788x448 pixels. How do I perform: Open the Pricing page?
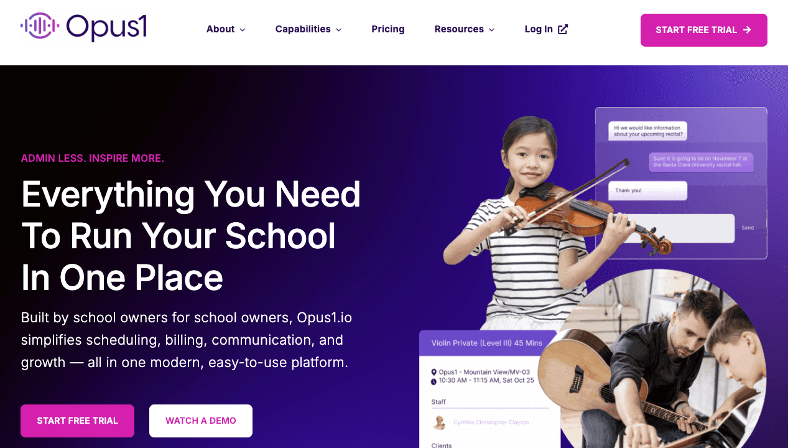point(388,29)
